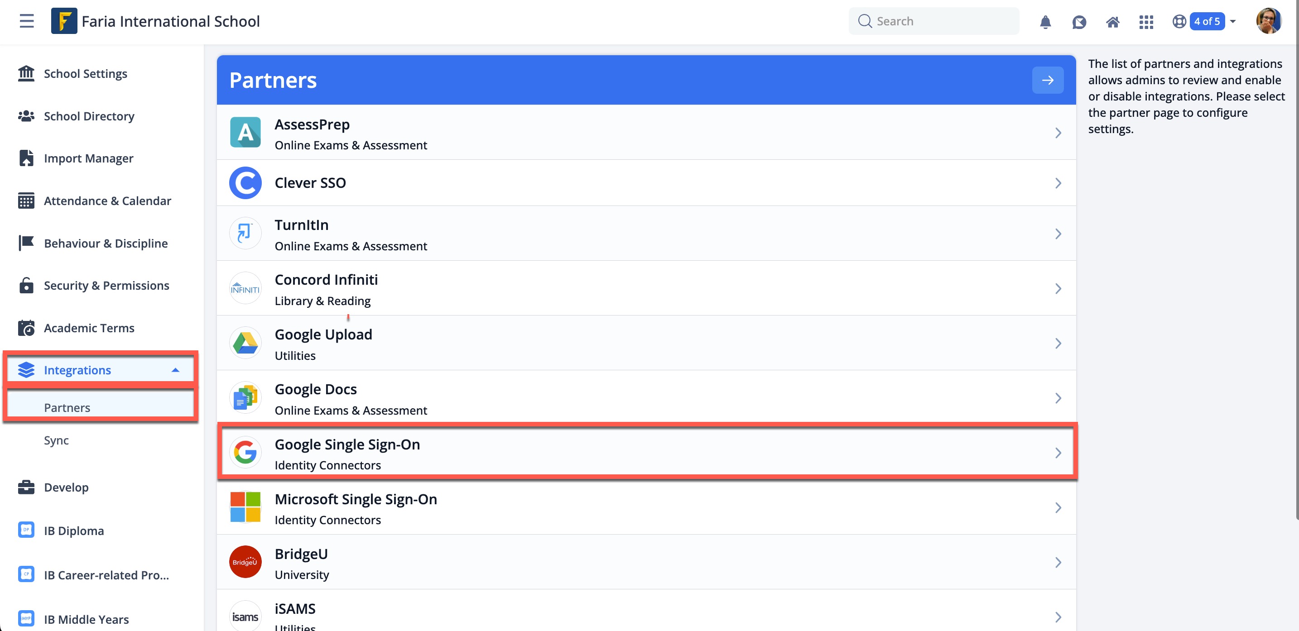Click the Google Docs logo icon
The height and width of the screenshot is (631, 1299).
(245, 397)
